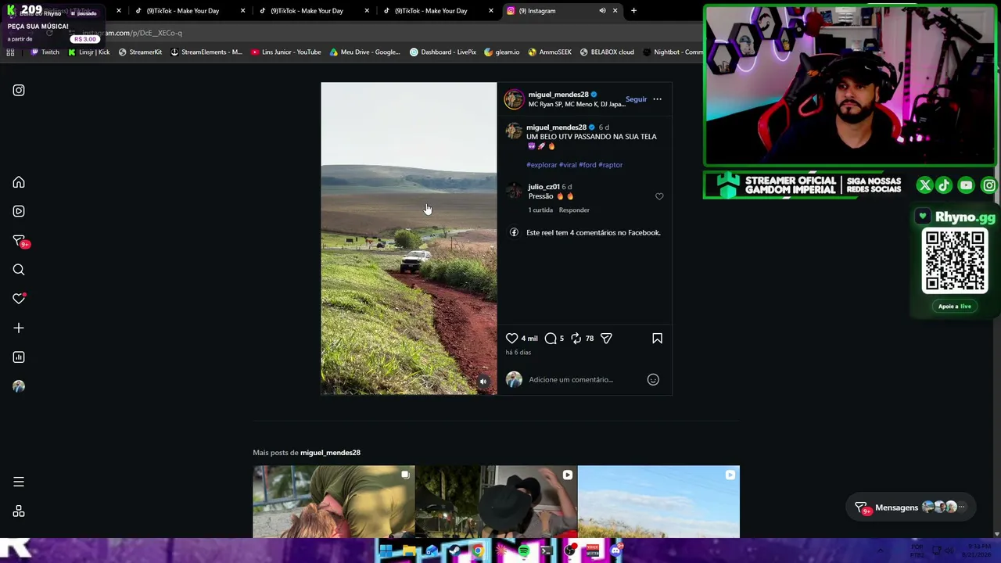Image resolution: width=1001 pixels, height=563 pixels.
Task: Open the Mensagens floating panel
Action: click(x=911, y=507)
